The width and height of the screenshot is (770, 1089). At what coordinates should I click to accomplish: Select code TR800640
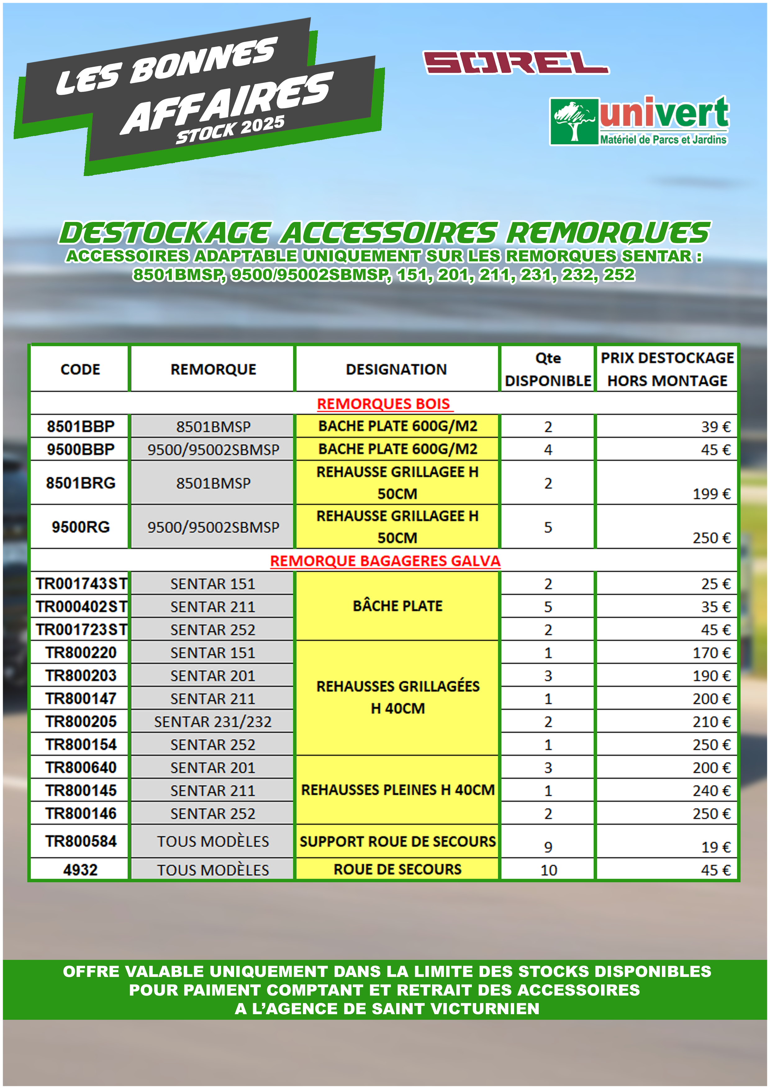[81, 767]
